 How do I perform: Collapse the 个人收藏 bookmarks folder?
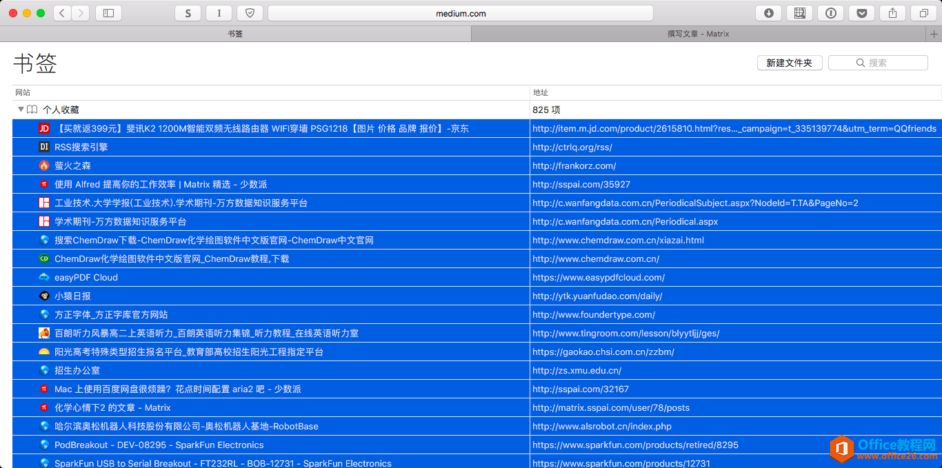pyautogui.click(x=21, y=109)
